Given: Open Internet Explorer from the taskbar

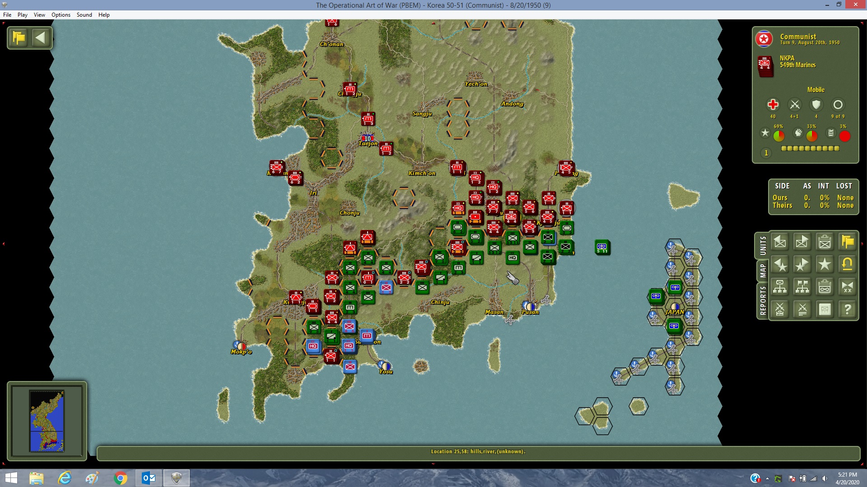Looking at the screenshot, I should pos(65,478).
